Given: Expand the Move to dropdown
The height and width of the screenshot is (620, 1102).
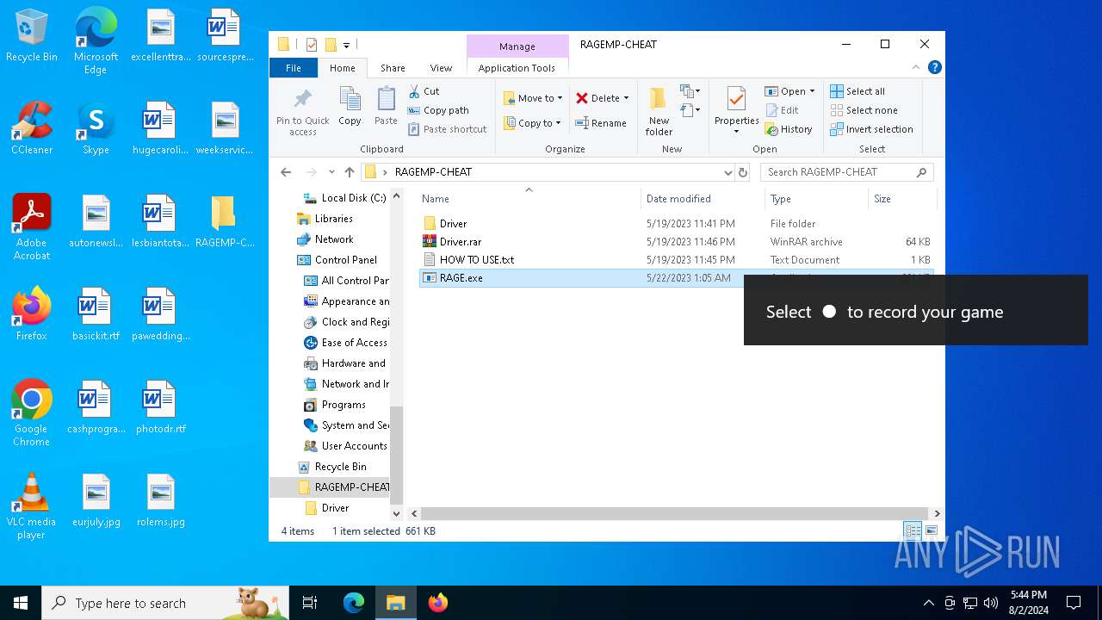Looking at the screenshot, I should pos(560,98).
